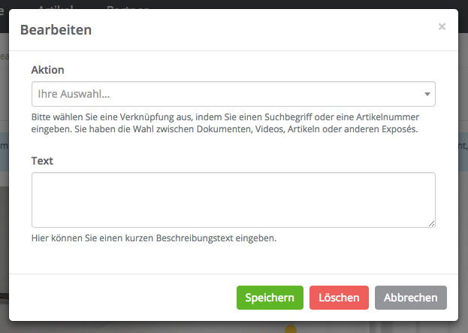Open the 'Ihre Auswahl...' selection field

[225, 95]
